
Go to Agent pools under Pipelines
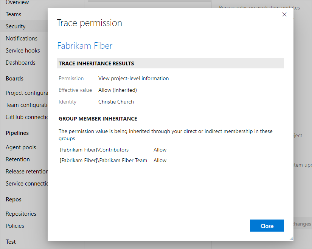(21, 147)
